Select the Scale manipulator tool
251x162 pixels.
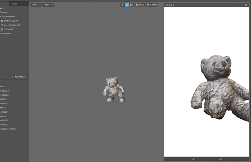131,5
